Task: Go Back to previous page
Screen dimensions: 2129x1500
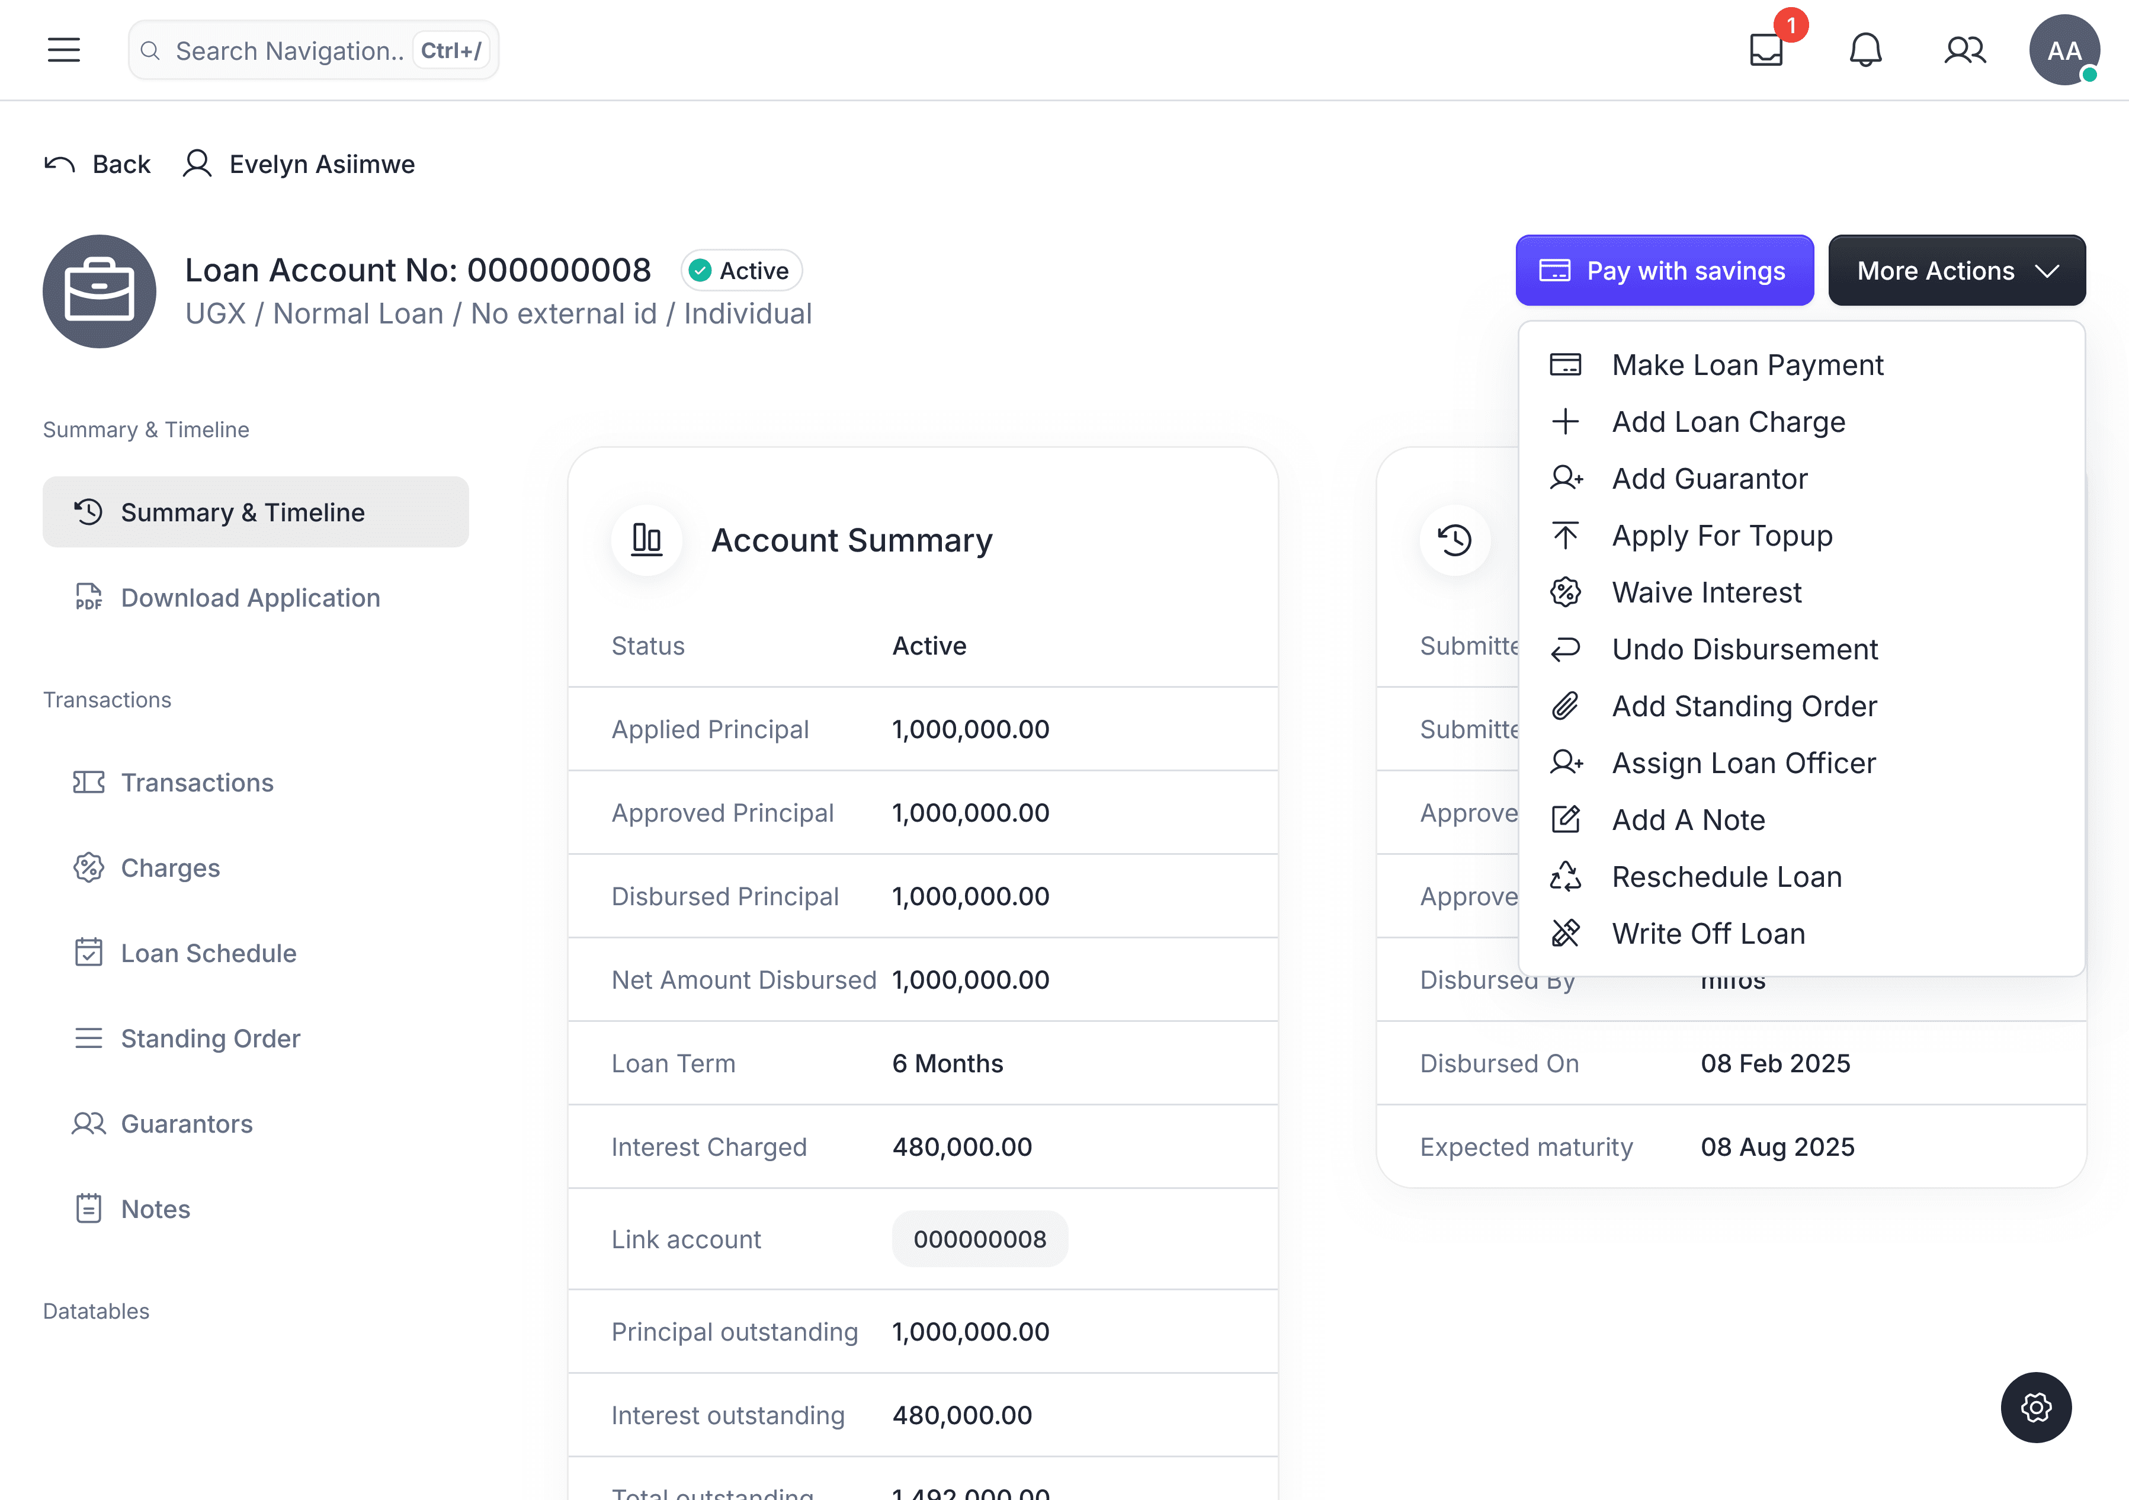Action: click(x=98, y=164)
